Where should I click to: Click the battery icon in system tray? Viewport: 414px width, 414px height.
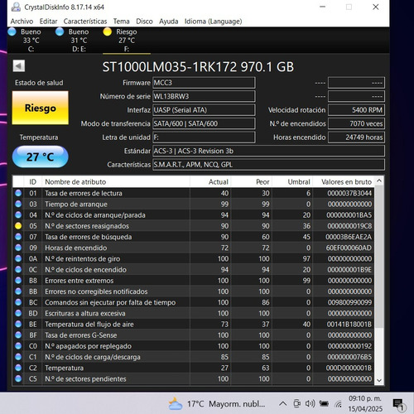[324, 404]
